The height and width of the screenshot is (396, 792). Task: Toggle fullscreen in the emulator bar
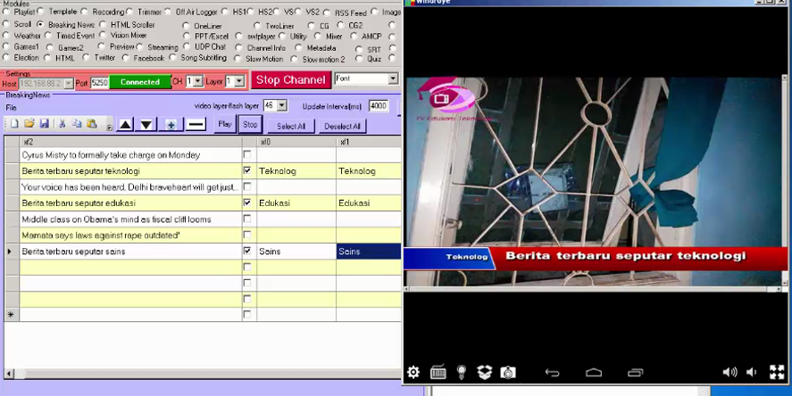click(777, 372)
